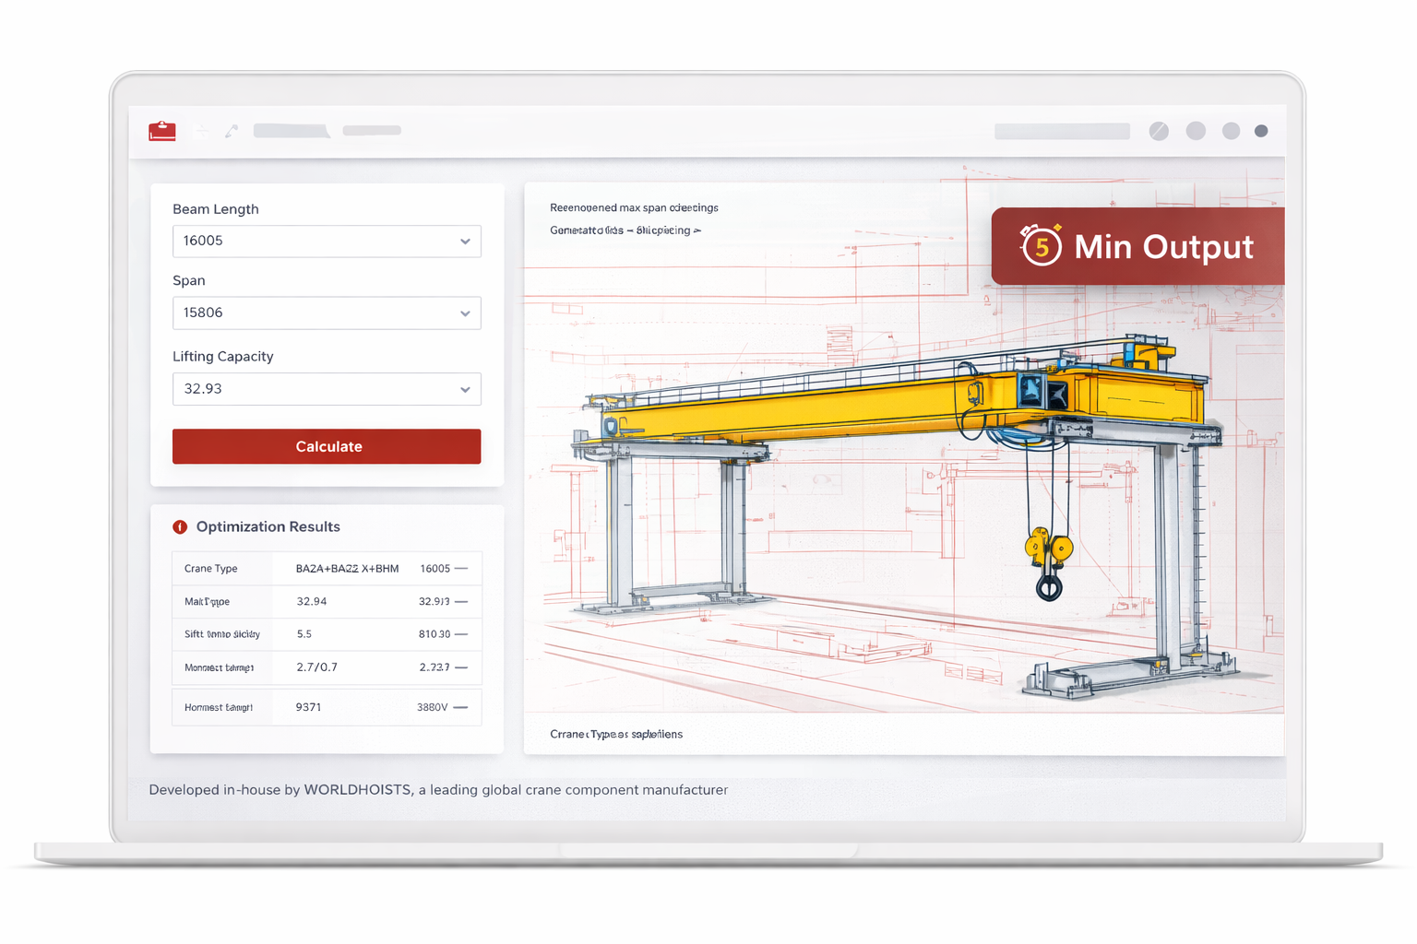Click the dash icon in the 9371 row

click(461, 707)
